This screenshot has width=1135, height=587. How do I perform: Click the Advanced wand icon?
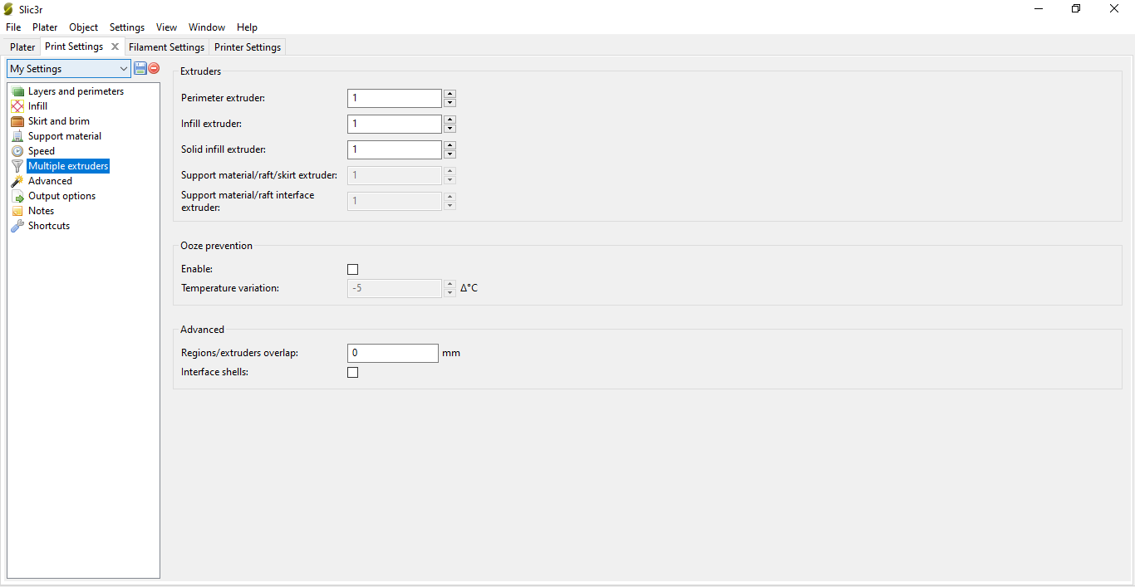17,181
